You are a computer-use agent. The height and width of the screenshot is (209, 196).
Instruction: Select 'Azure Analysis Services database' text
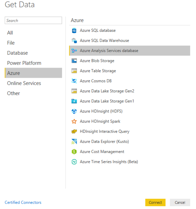tap(109, 51)
